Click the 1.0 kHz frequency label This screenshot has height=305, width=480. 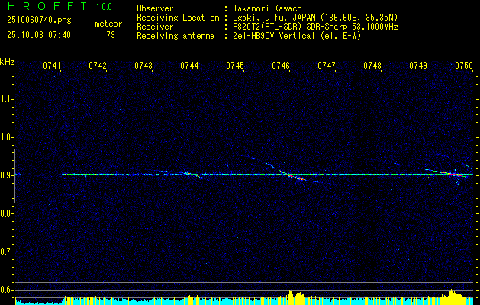point(6,137)
